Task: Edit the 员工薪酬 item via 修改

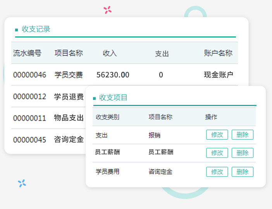Action: tap(217, 153)
